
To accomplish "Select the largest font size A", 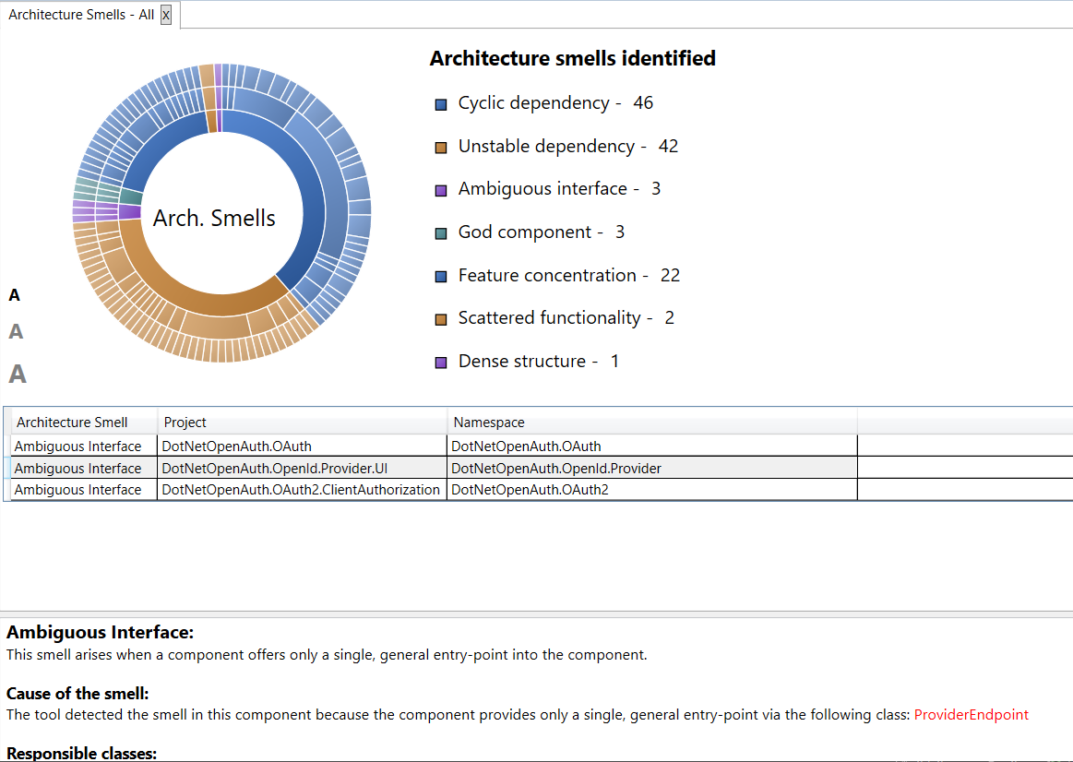I will coord(18,374).
